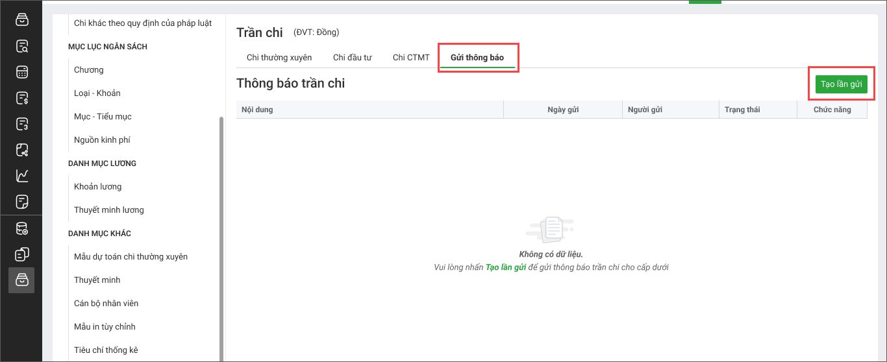The height and width of the screenshot is (362, 887).
Task: Select the highlighted archive box icon at sidebar bottom
Action: point(21,280)
